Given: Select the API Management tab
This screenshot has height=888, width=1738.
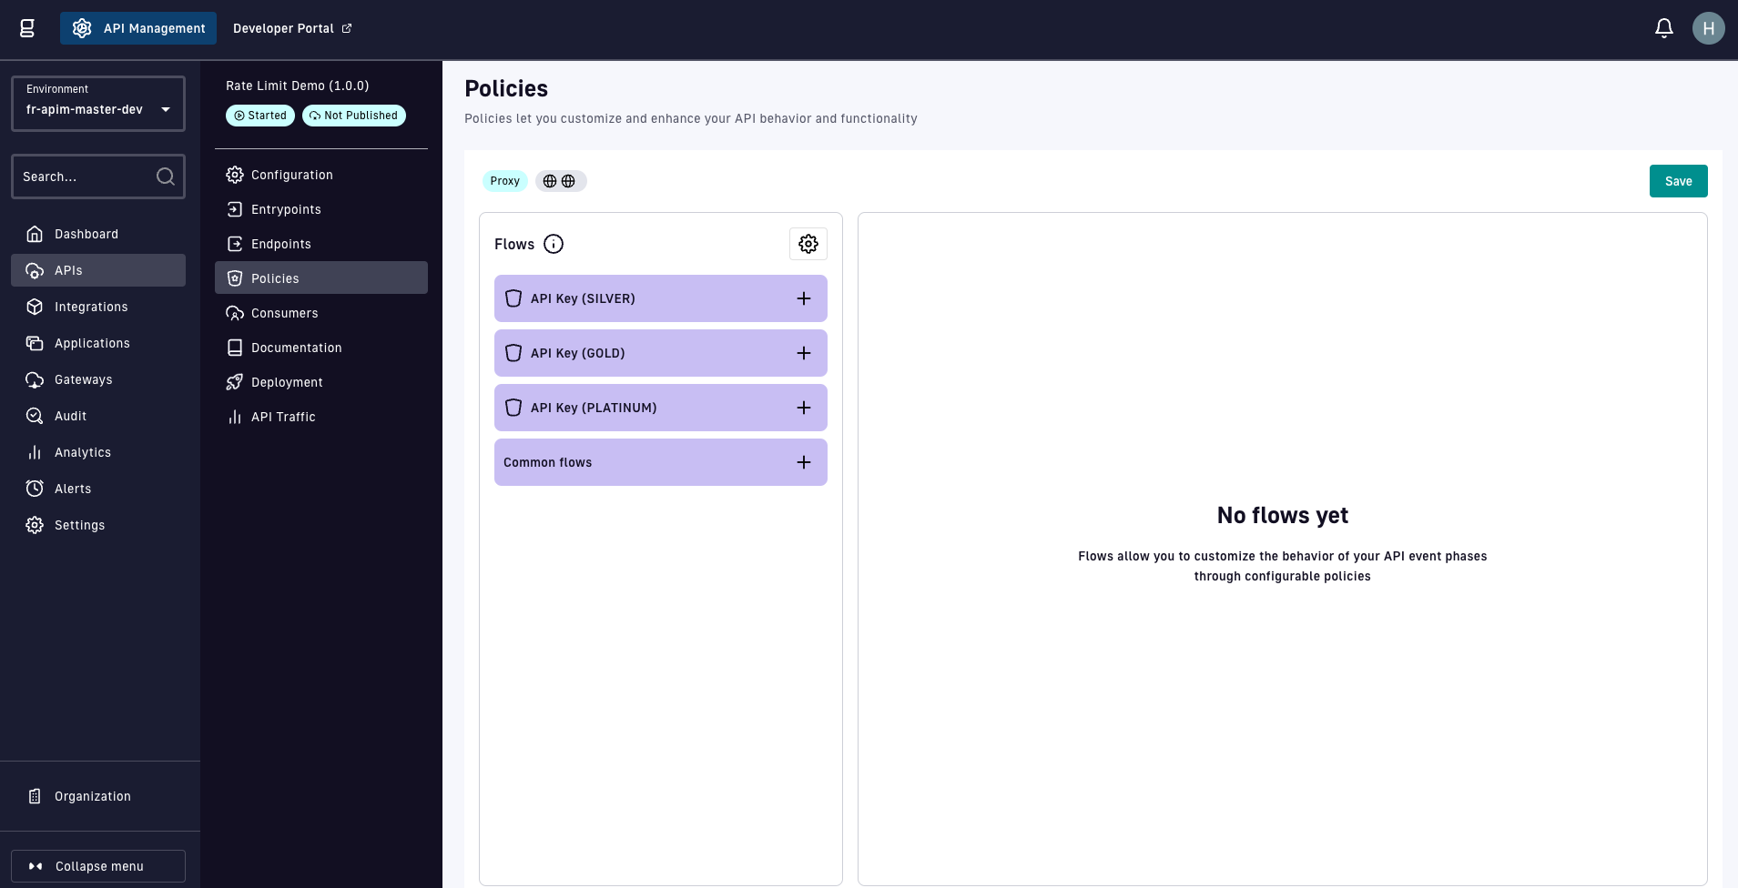Looking at the screenshot, I should pos(138,28).
